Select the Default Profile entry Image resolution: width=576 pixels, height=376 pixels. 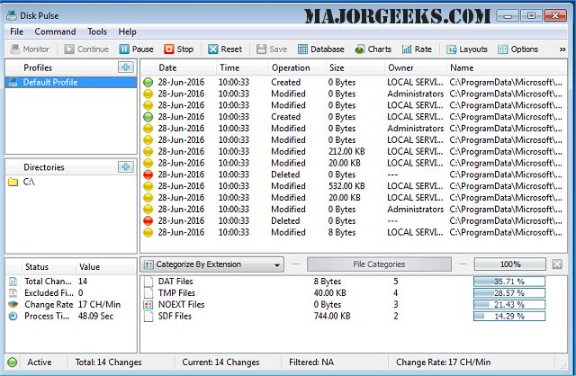point(70,82)
